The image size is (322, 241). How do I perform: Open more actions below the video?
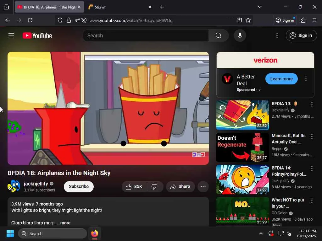[x=203, y=186]
